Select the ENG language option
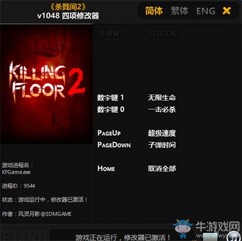 (x=206, y=11)
